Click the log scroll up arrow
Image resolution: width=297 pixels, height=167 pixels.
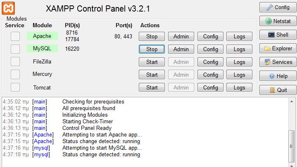pyautogui.click(x=291, y=101)
